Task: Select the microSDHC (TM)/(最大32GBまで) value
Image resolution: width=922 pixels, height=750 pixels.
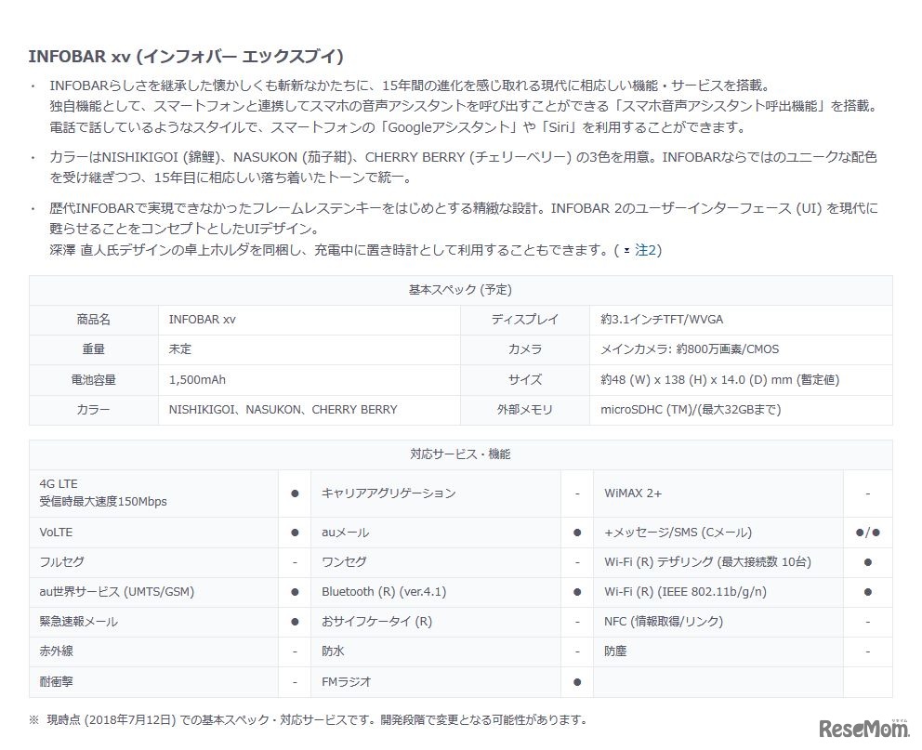Action: (x=691, y=410)
